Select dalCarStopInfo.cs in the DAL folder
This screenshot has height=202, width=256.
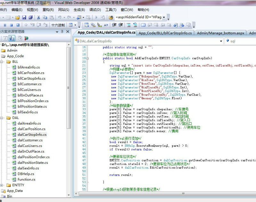point(32,134)
